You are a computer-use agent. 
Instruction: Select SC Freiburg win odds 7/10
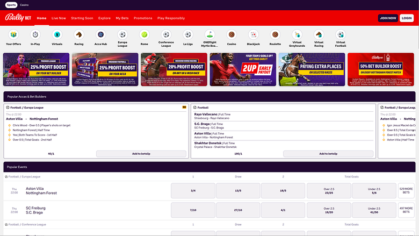pos(193,210)
